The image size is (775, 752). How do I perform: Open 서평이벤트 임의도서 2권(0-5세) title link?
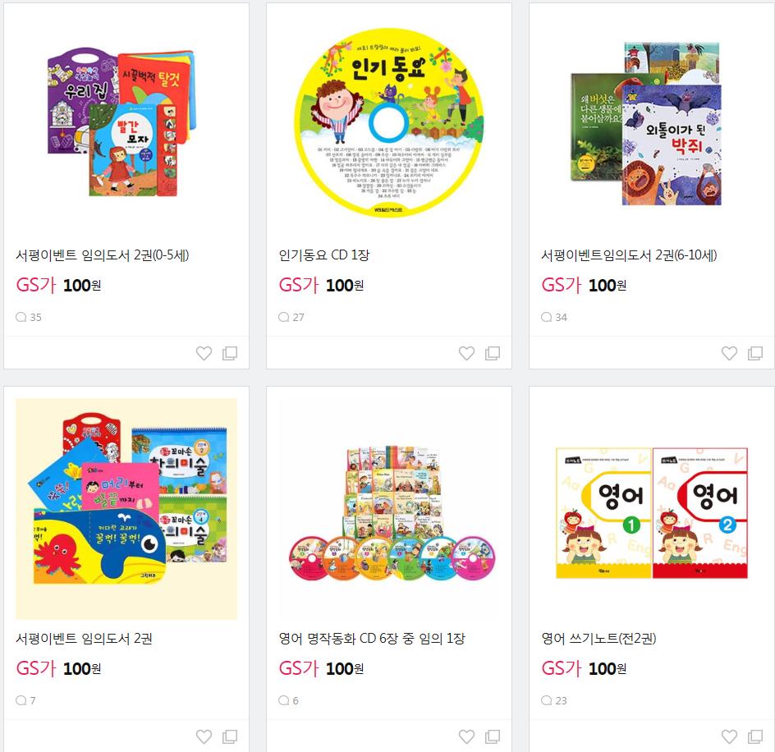pyautogui.click(x=103, y=255)
